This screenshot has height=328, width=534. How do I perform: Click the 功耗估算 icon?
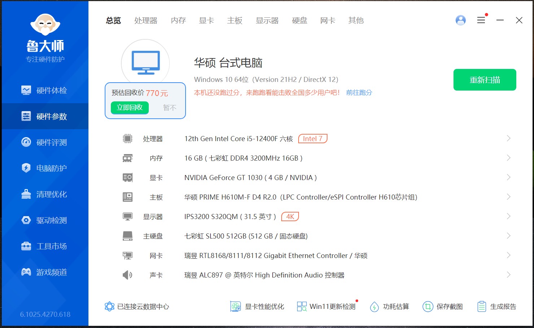[x=374, y=307]
